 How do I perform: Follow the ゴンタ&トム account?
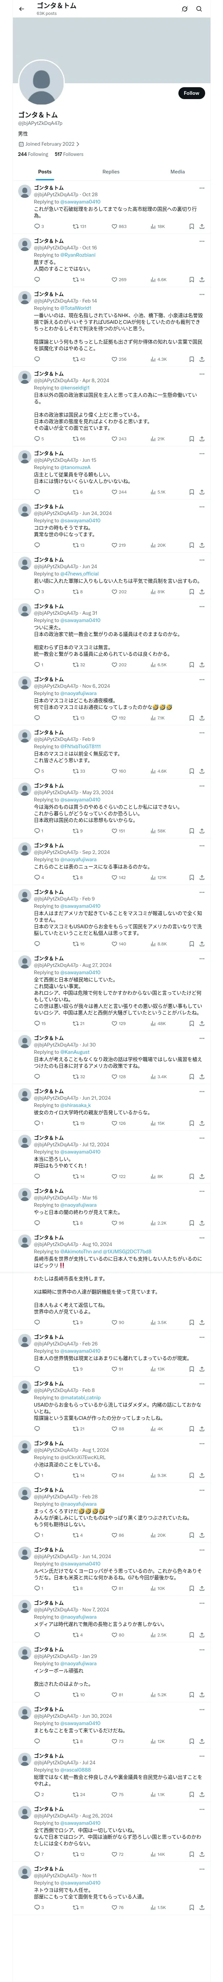(x=192, y=93)
